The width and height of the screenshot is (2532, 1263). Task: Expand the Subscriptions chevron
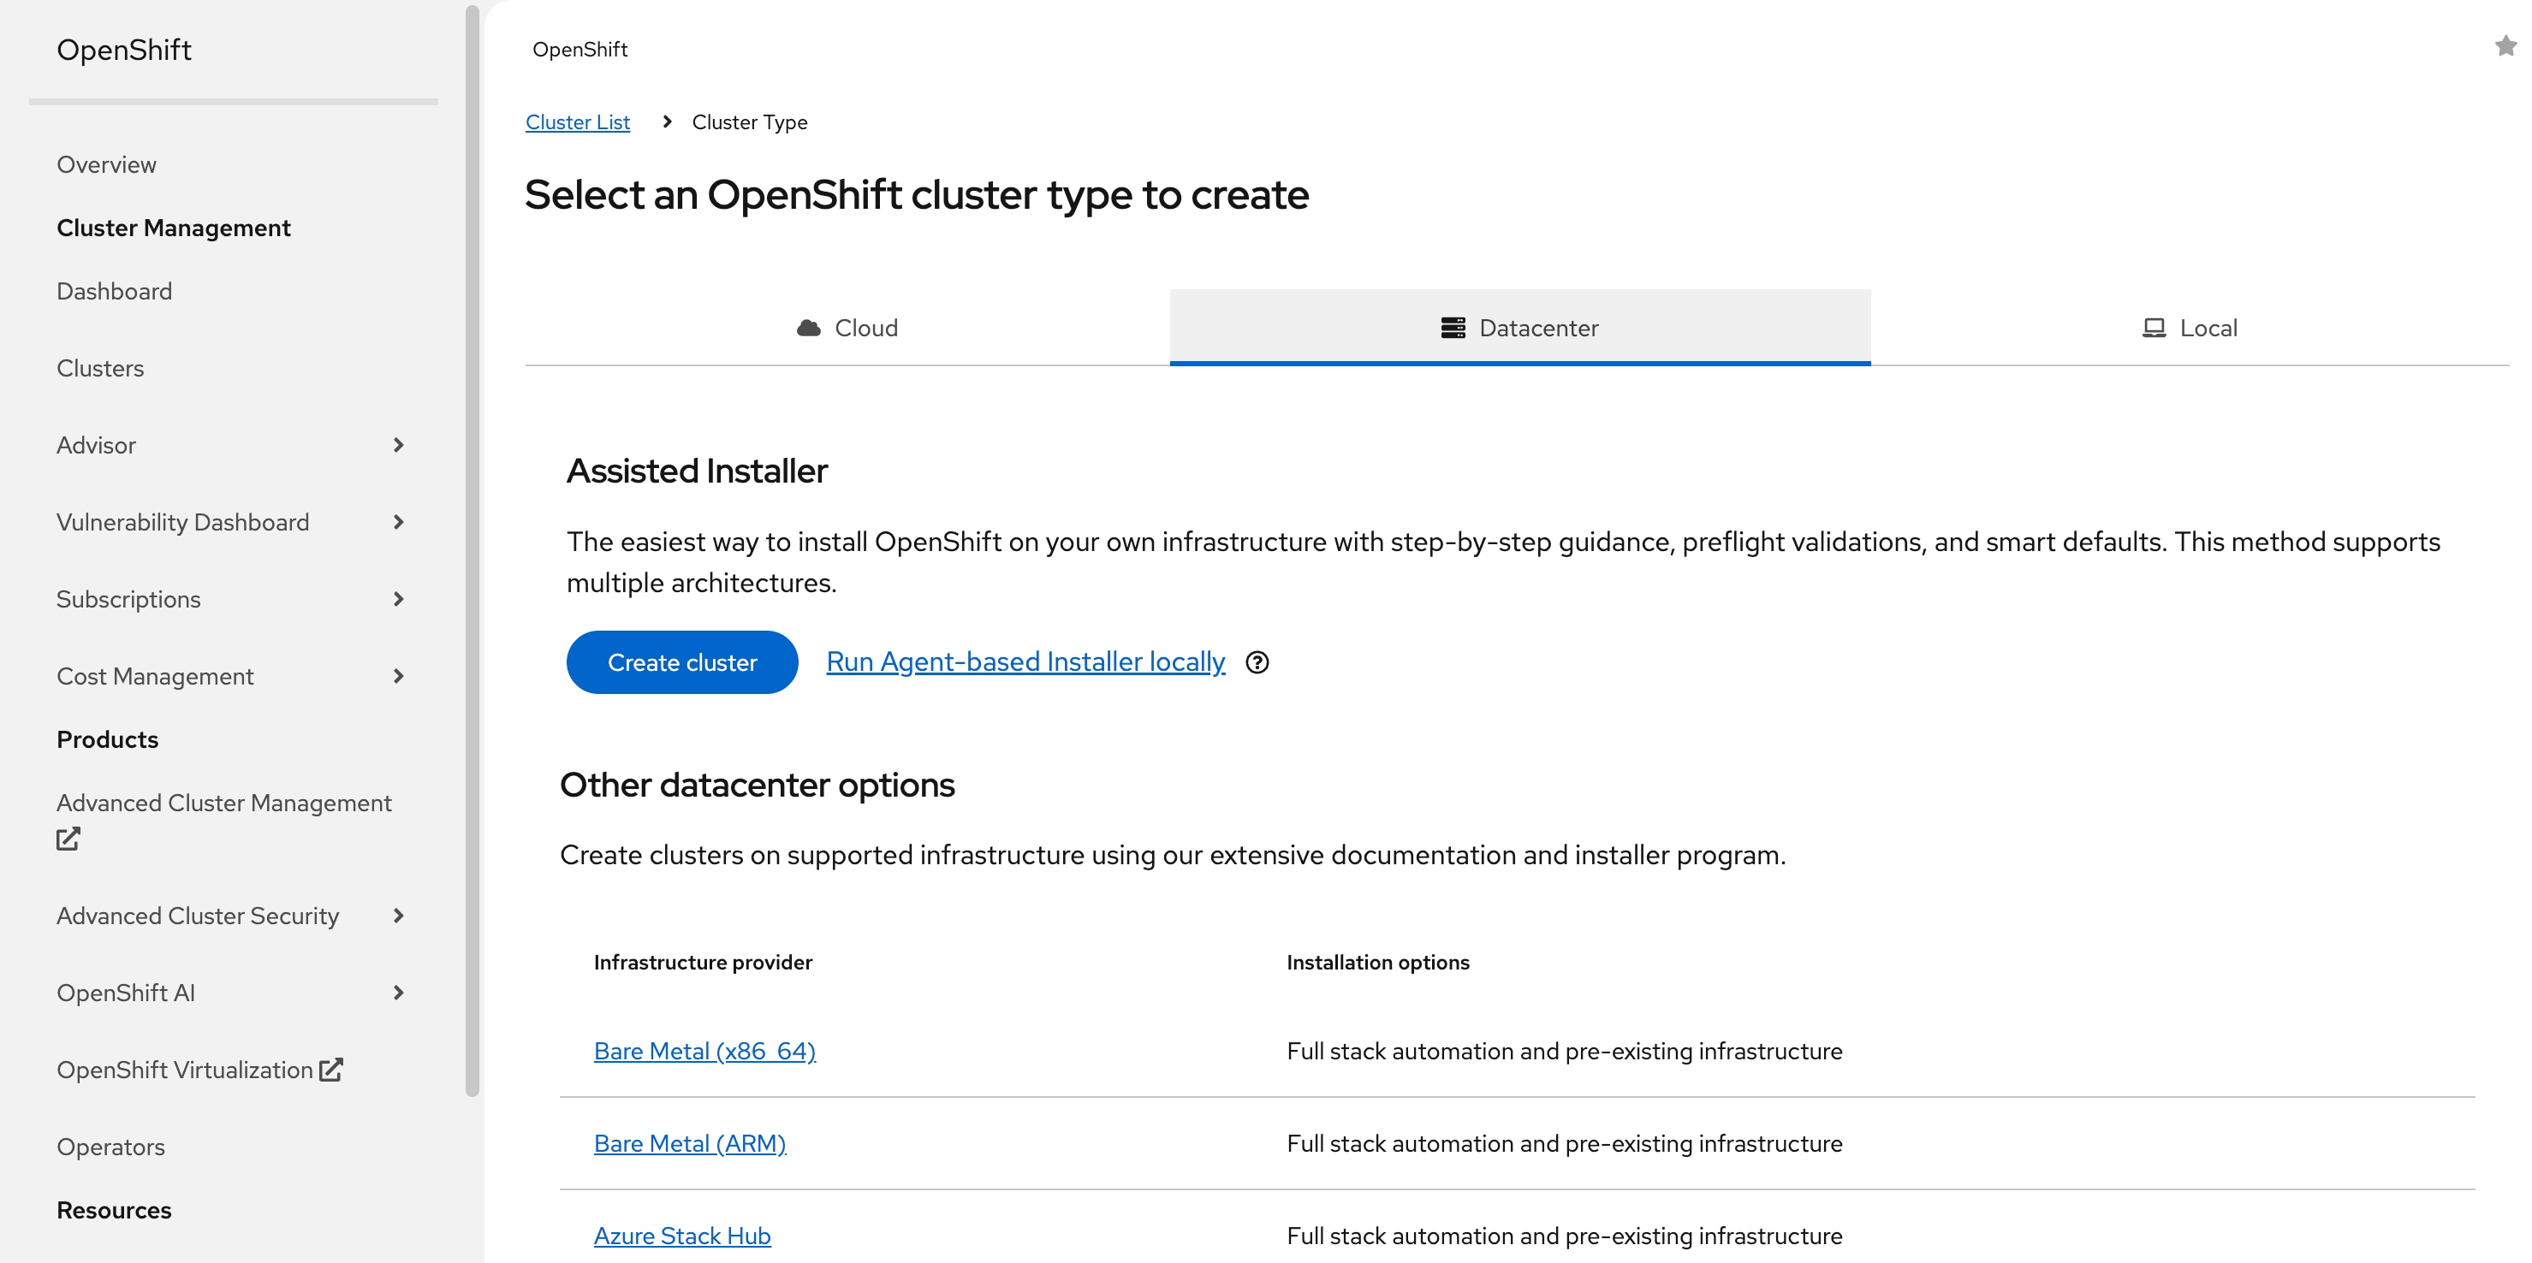[x=398, y=599]
